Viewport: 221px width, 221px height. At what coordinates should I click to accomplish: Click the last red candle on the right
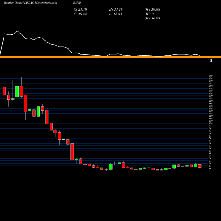point(200,166)
